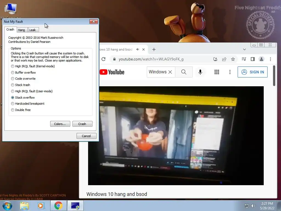Switch to the Hang tab

pyautogui.click(x=21, y=30)
